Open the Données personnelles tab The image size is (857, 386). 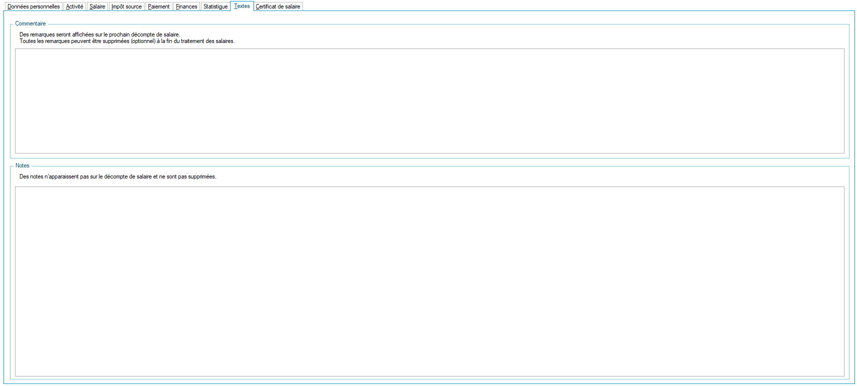pyautogui.click(x=33, y=6)
